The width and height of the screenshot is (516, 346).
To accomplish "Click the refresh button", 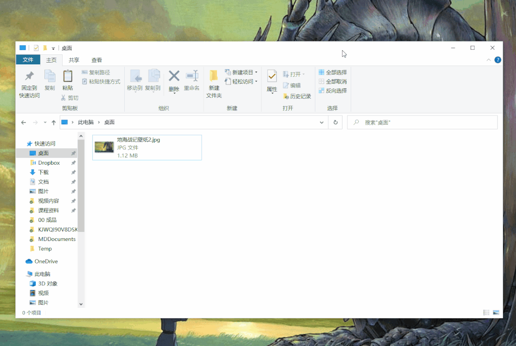I will coord(335,123).
